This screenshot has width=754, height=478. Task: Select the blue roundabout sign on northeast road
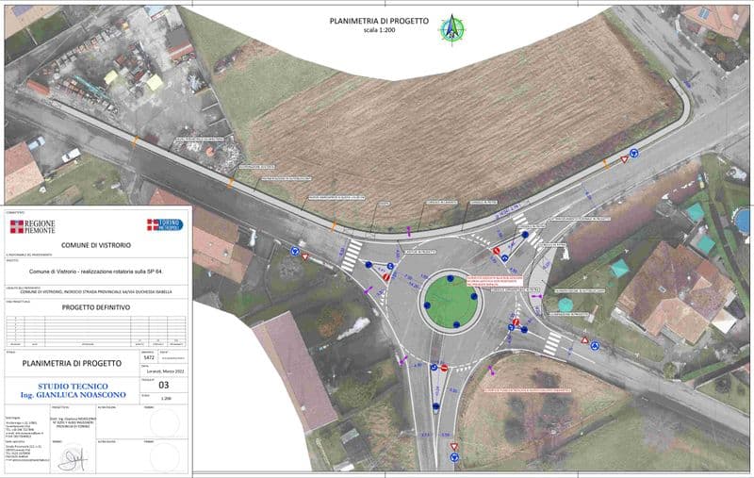636,151
